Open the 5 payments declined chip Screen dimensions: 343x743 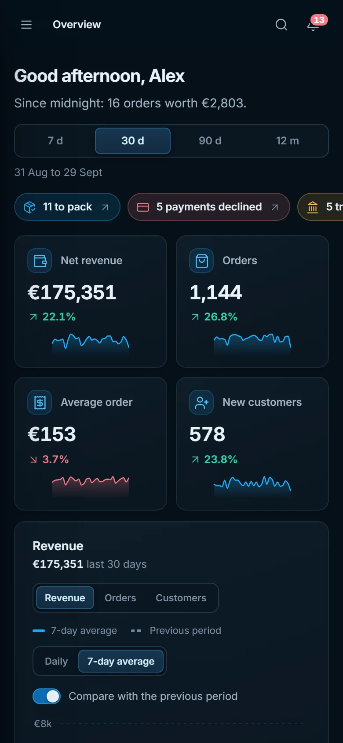[209, 207]
